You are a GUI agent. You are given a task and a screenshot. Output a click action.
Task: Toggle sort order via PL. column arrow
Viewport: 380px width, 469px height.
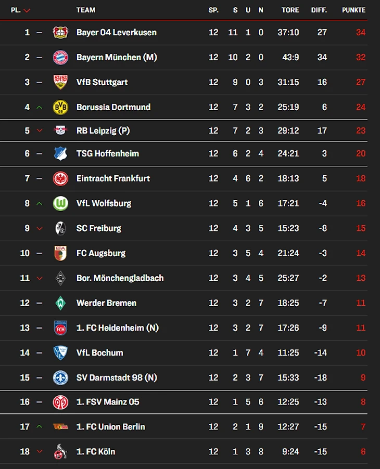pyautogui.click(x=27, y=10)
